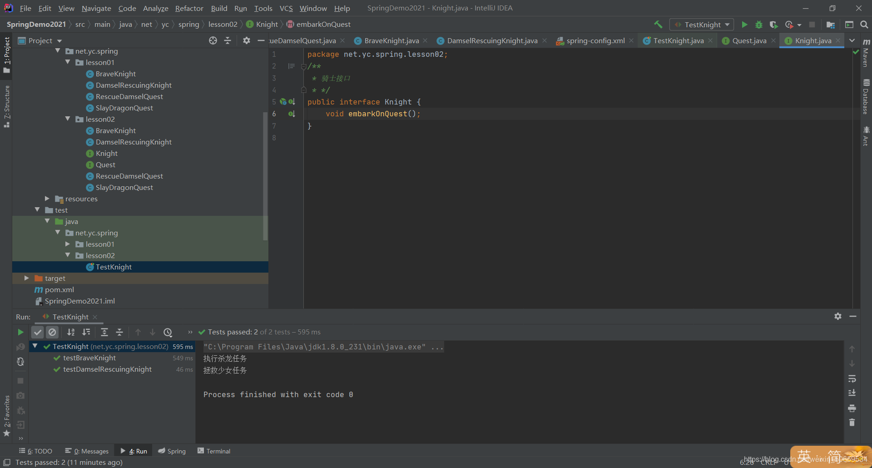Toggle soft-wrap in console output
Image resolution: width=872 pixels, height=468 pixels.
[x=852, y=378]
